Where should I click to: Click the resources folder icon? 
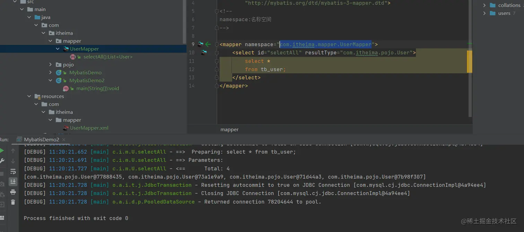point(37,96)
